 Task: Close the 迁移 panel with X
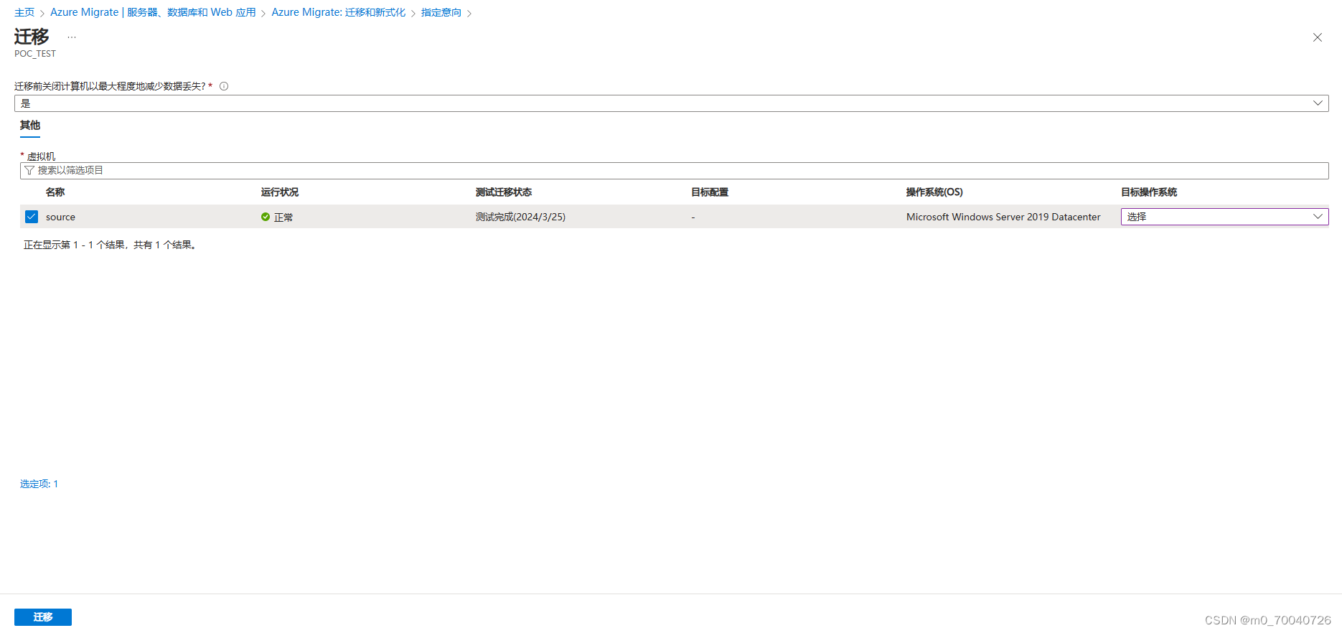(1317, 37)
